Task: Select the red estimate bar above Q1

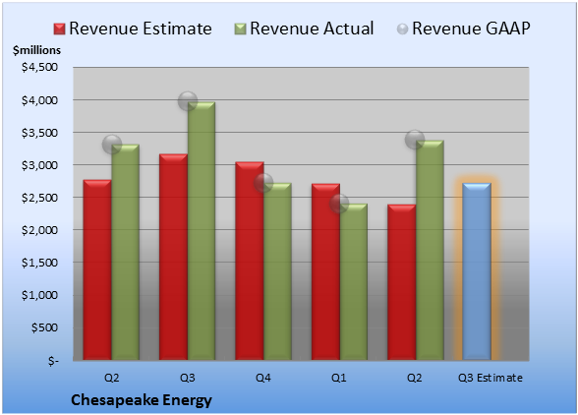Action: [x=325, y=271]
